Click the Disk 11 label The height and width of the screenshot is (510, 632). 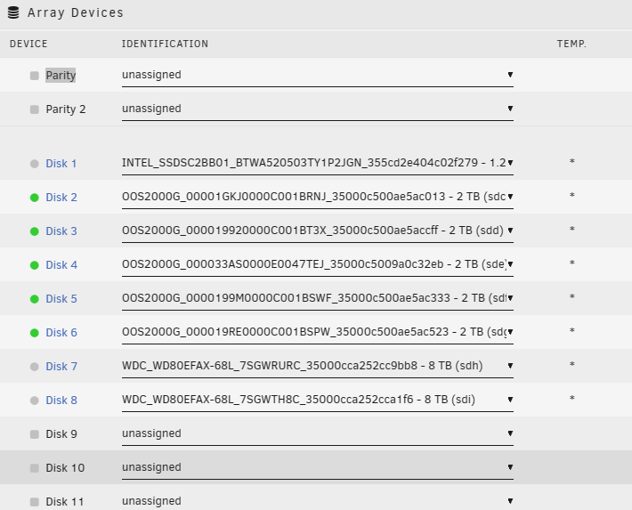(x=65, y=502)
